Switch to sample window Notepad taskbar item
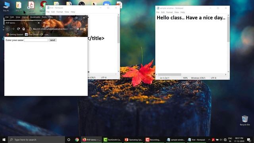254x143 pixels. point(175,139)
